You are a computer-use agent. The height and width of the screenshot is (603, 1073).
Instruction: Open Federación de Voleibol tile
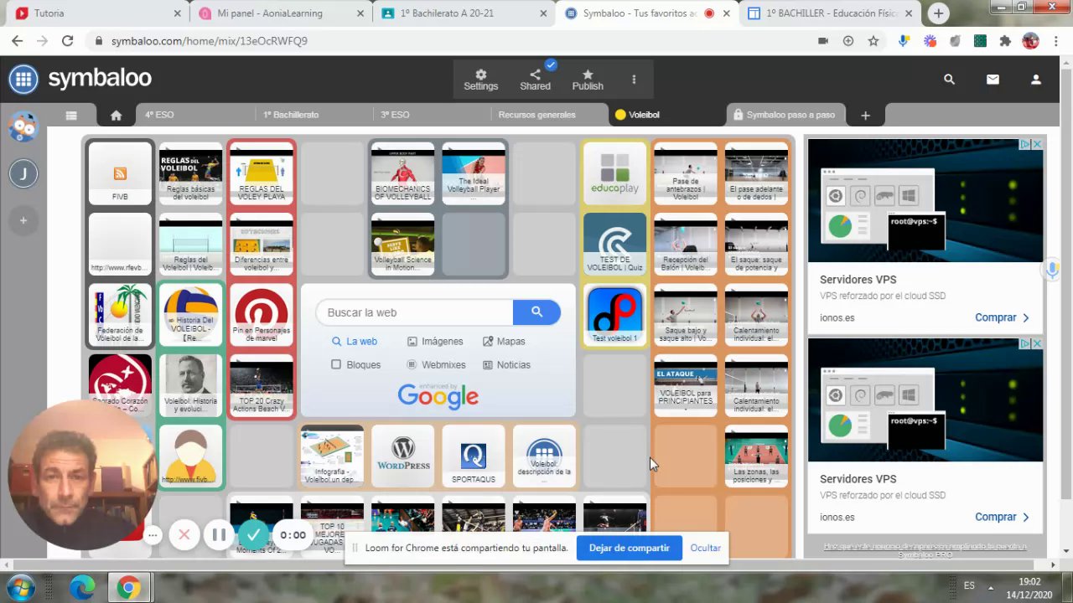(120, 315)
